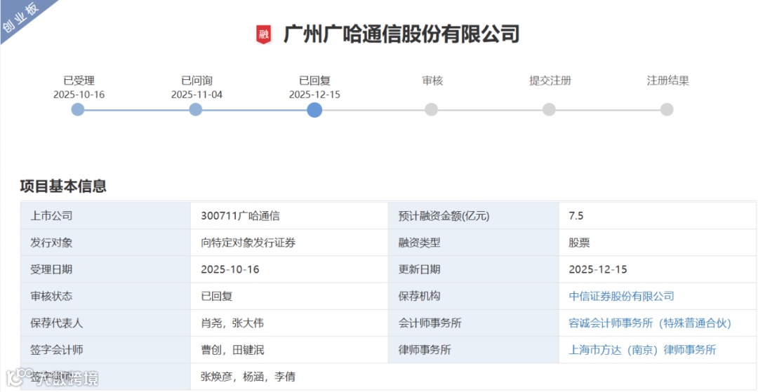Select the 已回复 timeline node dot
The height and width of the screenshot is (392, 758).
pyautogui.click(x=314, y=109)
